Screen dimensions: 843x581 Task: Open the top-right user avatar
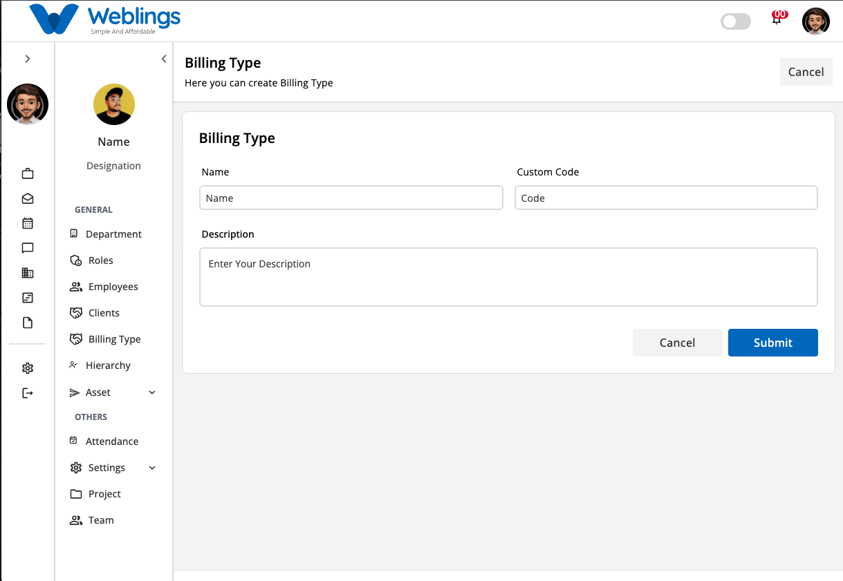tap(816, 21)
